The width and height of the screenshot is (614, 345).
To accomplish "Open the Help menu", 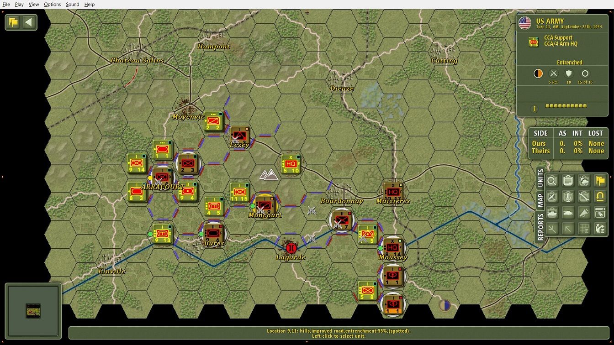I will 90,4.
